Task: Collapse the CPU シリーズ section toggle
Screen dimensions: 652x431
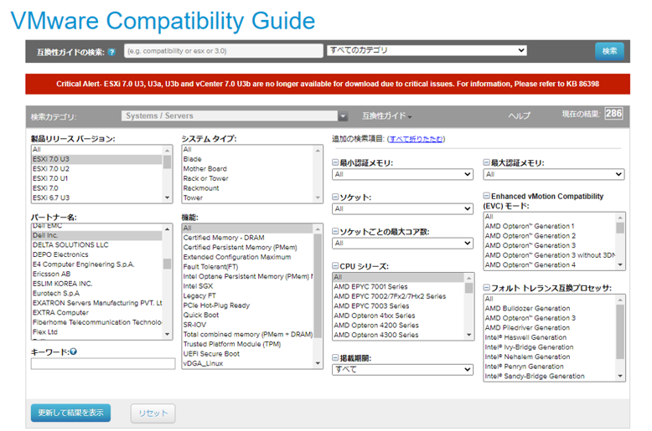Action: (335, 266)
